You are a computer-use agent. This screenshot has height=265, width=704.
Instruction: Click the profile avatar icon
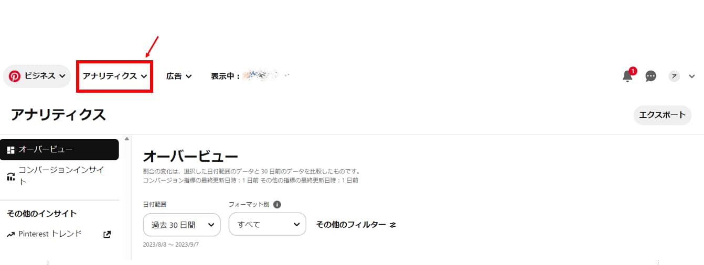[674, 76]
